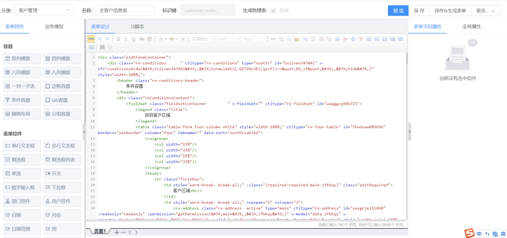Switch to the 全局属性 tab

pos(472,26)
